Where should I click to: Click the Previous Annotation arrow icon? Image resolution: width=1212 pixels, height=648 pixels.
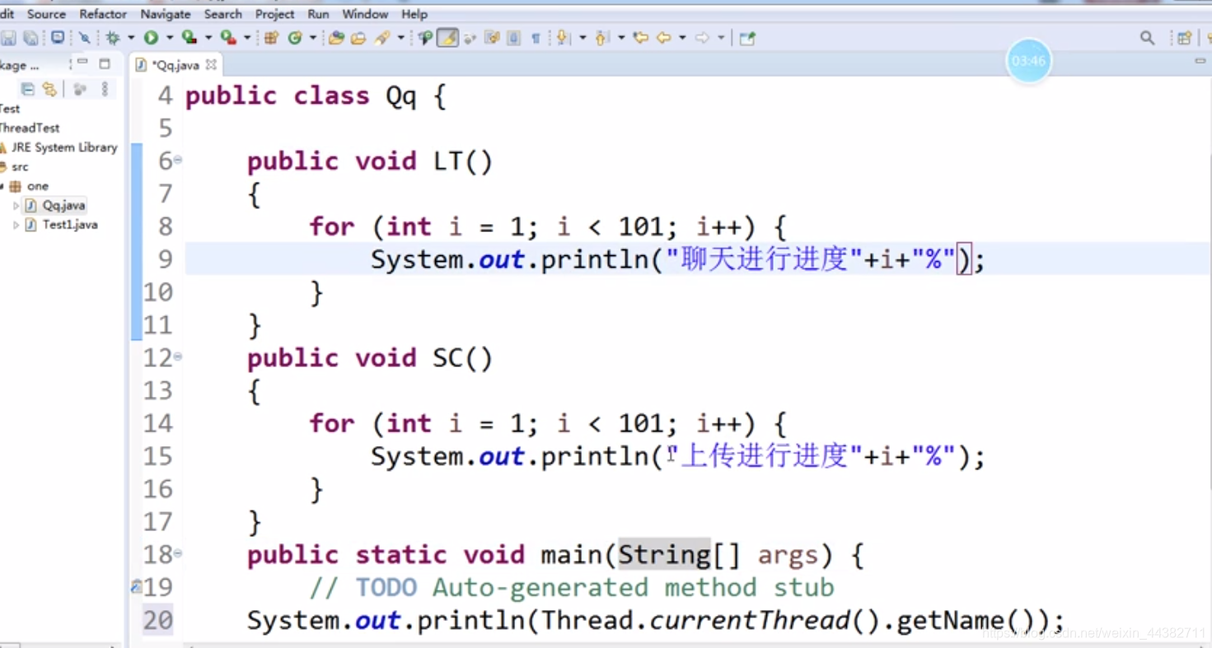[x=601, y=38]
